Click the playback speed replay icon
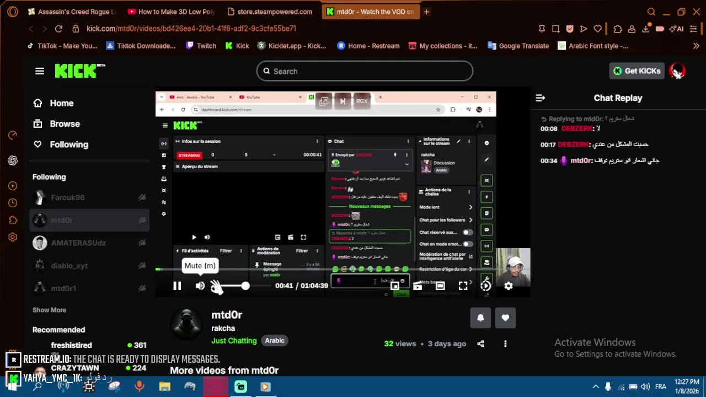Viewport: 706px width, 397px height. (x=485, y=286)
